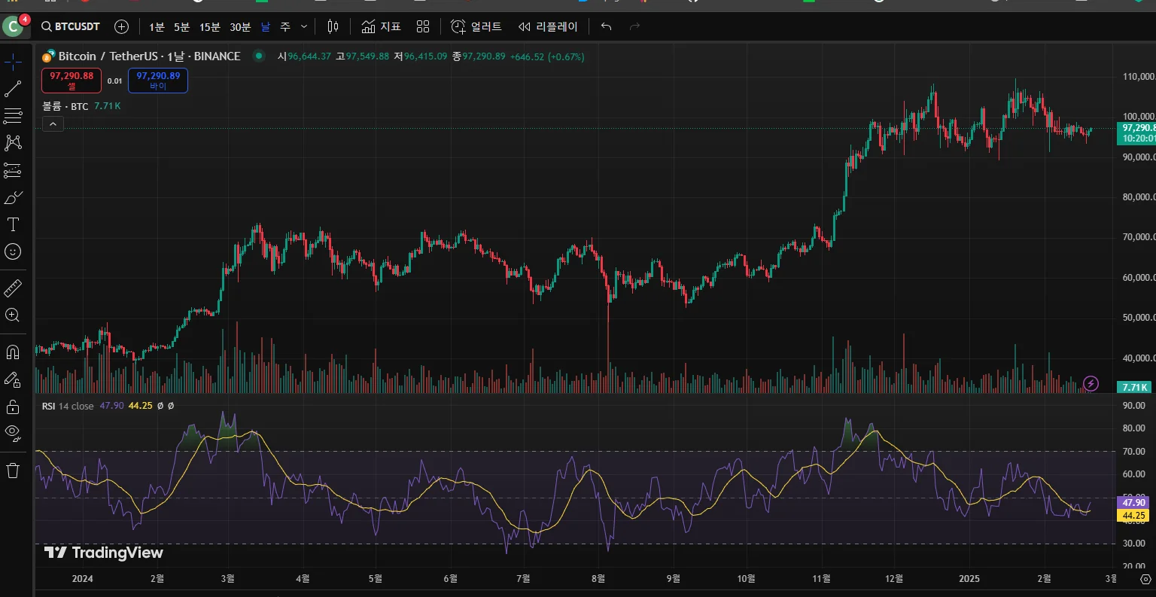This screenshot has width=1156, height=597.
Task: Select the trend line drawing tool
Action: 13,89
